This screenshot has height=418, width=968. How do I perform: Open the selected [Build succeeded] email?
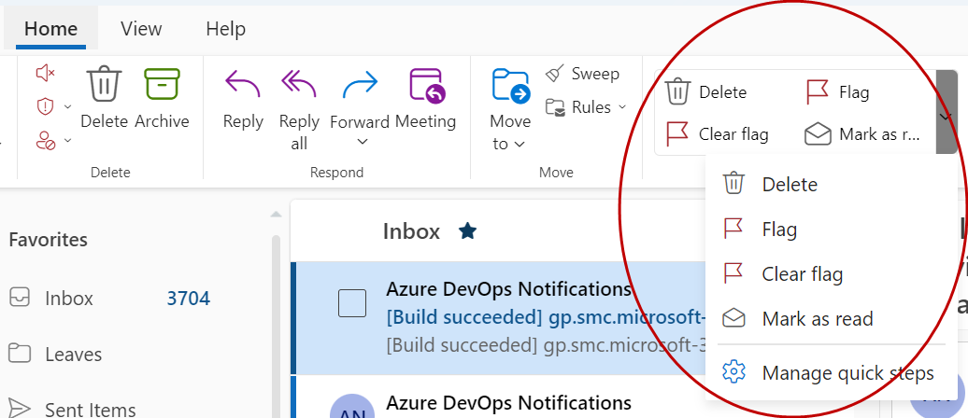tap(500, 318)
